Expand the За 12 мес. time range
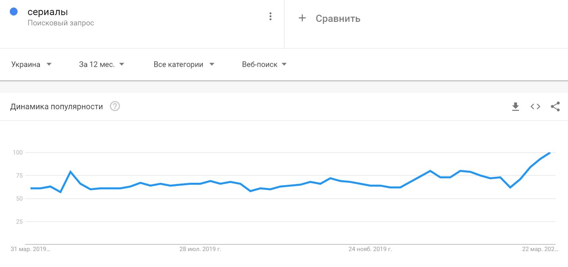The height and width of the screenshot is (267, 568). (102, 64)
